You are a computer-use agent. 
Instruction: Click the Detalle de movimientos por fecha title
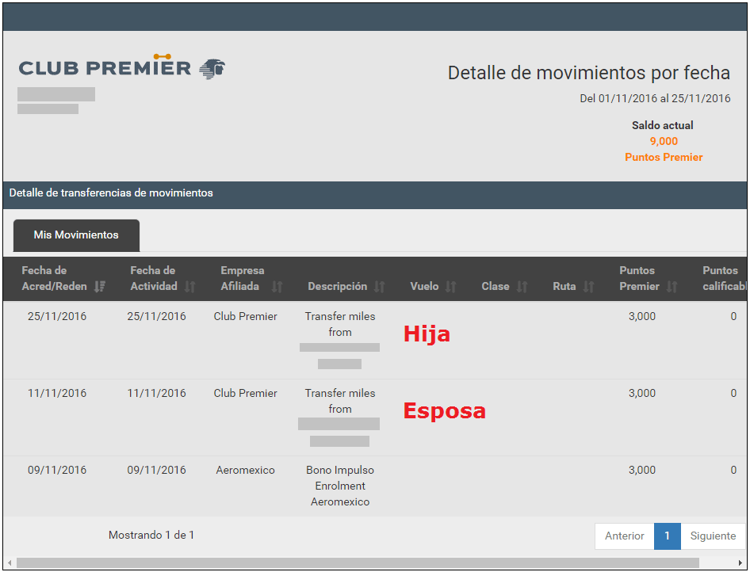589,73
